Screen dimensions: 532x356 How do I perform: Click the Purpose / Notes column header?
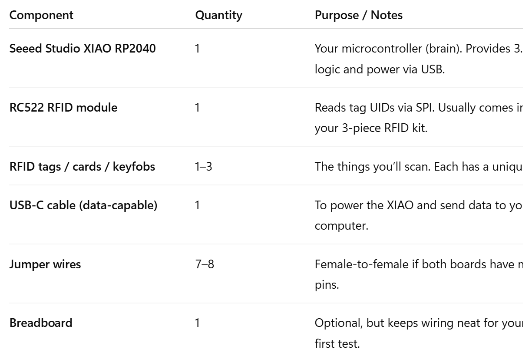pyautogui.click(x=358, y=15)
